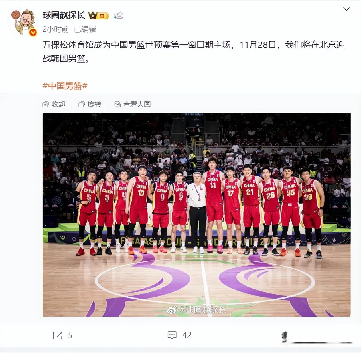
Task: Click the orange verified V badge
Action: [33, 33]
